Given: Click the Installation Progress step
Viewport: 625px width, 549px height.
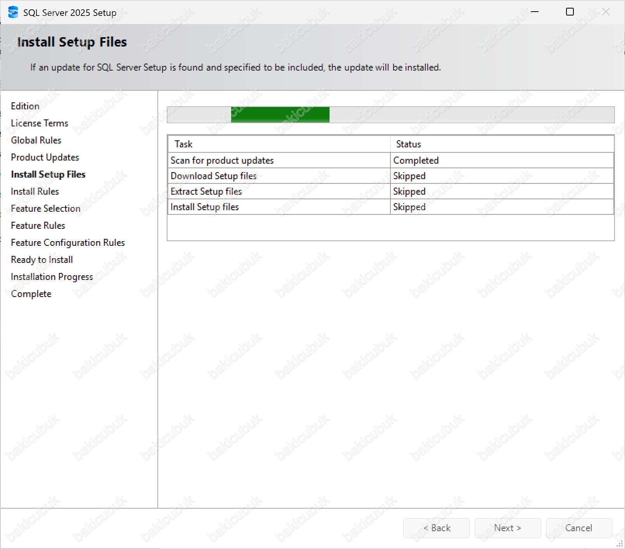Looking at the screenshot, I should (x=52, y=277).
